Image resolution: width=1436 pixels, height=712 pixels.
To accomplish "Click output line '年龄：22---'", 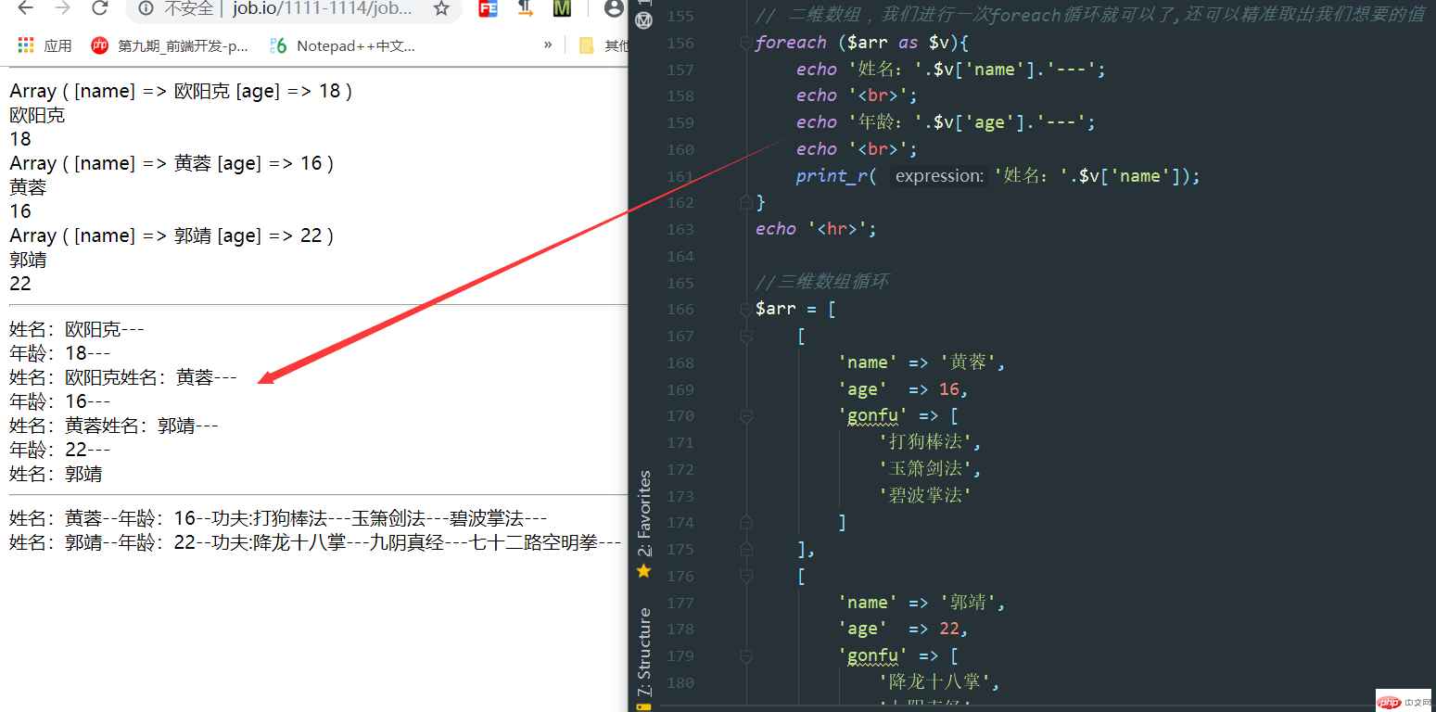I will tap(60, 450).
